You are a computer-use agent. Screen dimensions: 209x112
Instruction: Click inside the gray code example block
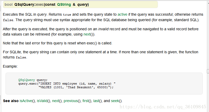tap(104, 84)
